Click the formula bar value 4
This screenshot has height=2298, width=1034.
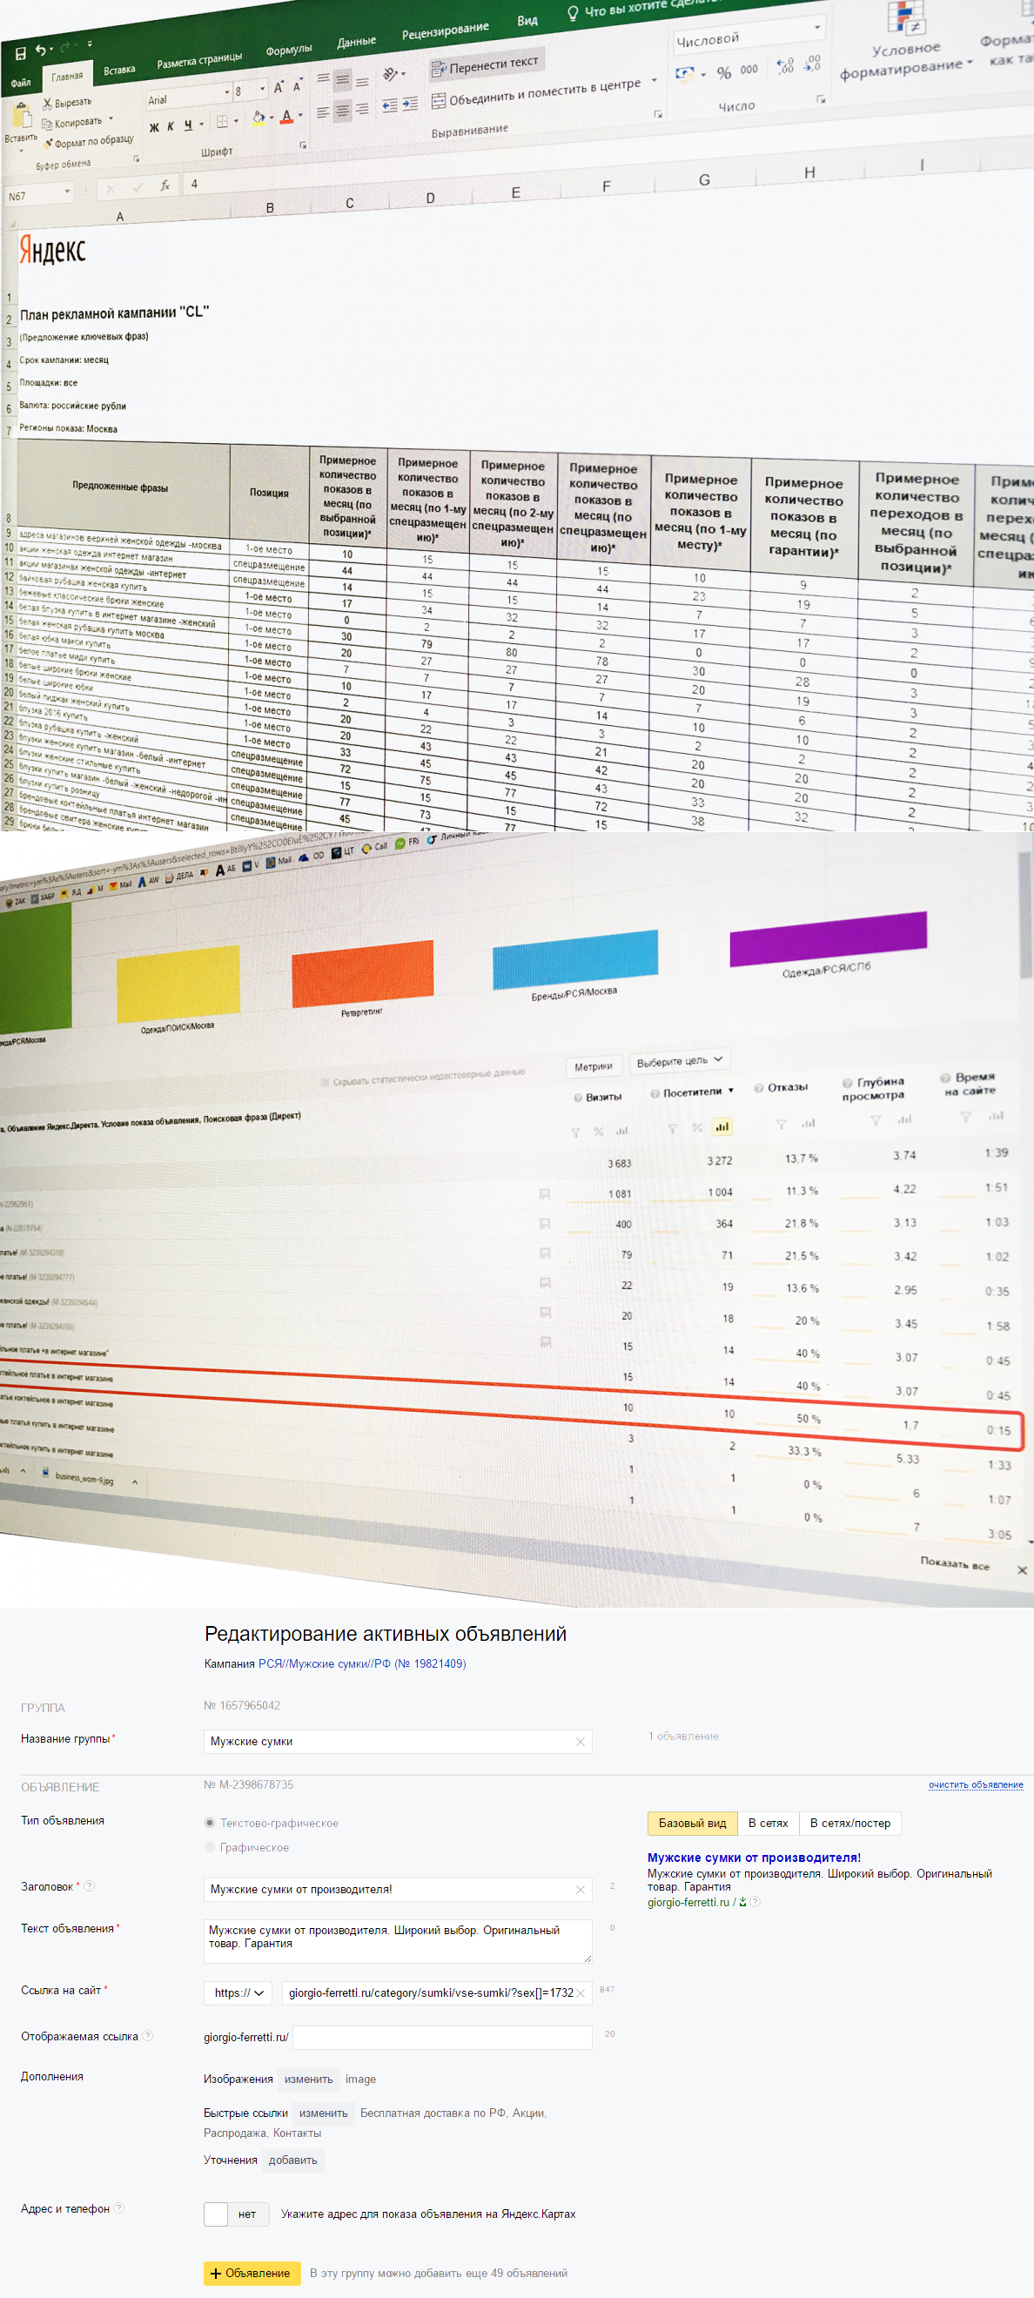[x=194, y=184]
